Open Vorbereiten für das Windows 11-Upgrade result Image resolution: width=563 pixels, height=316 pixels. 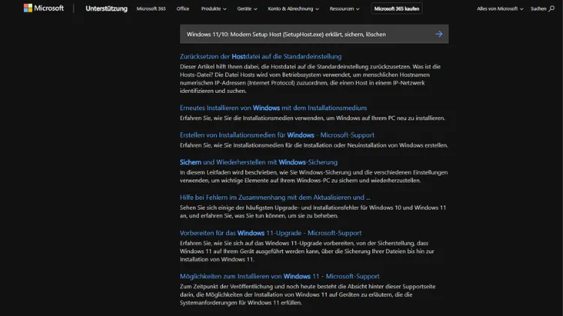271,233
